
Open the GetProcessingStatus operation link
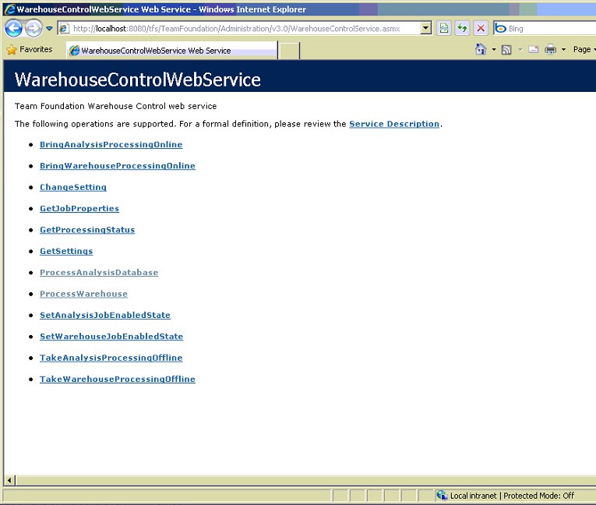(87, 230)
